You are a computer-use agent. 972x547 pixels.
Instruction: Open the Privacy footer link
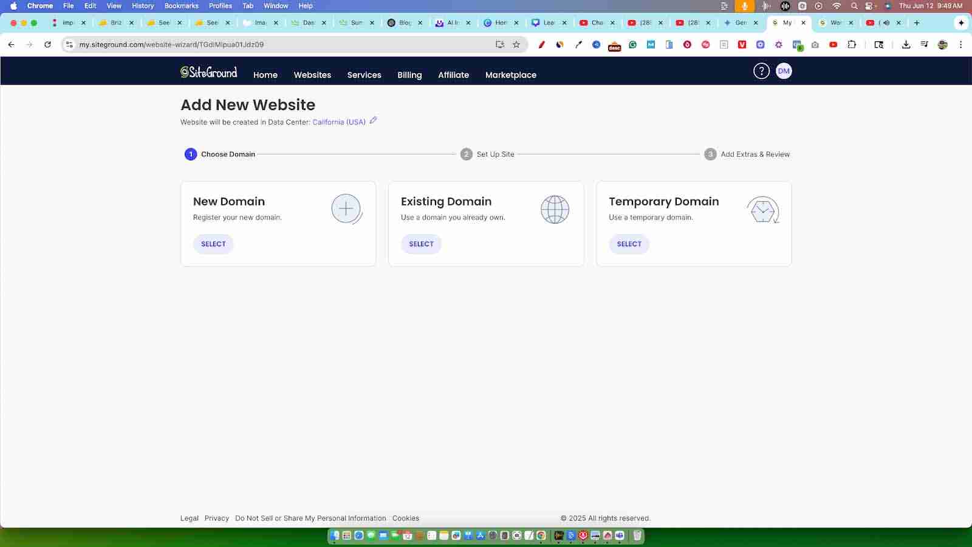[216, 518]
